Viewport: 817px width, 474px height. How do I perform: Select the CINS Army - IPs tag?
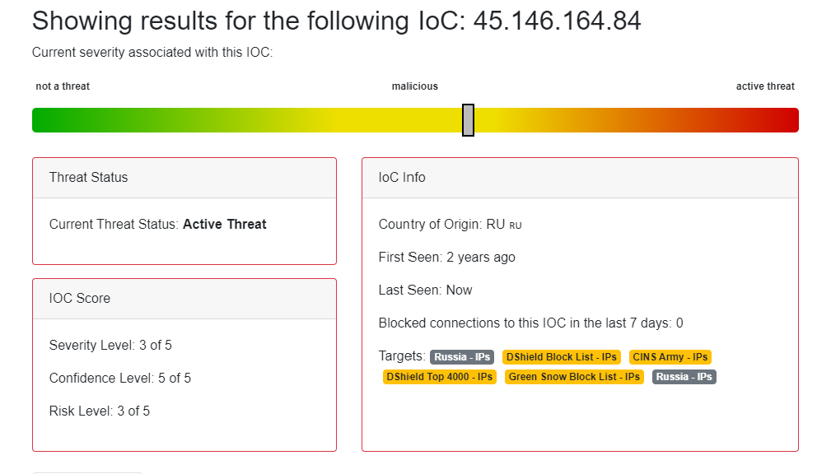670,357
